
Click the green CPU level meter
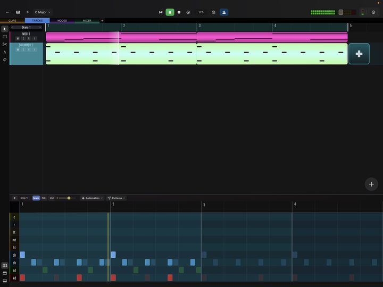click(323, 12)
